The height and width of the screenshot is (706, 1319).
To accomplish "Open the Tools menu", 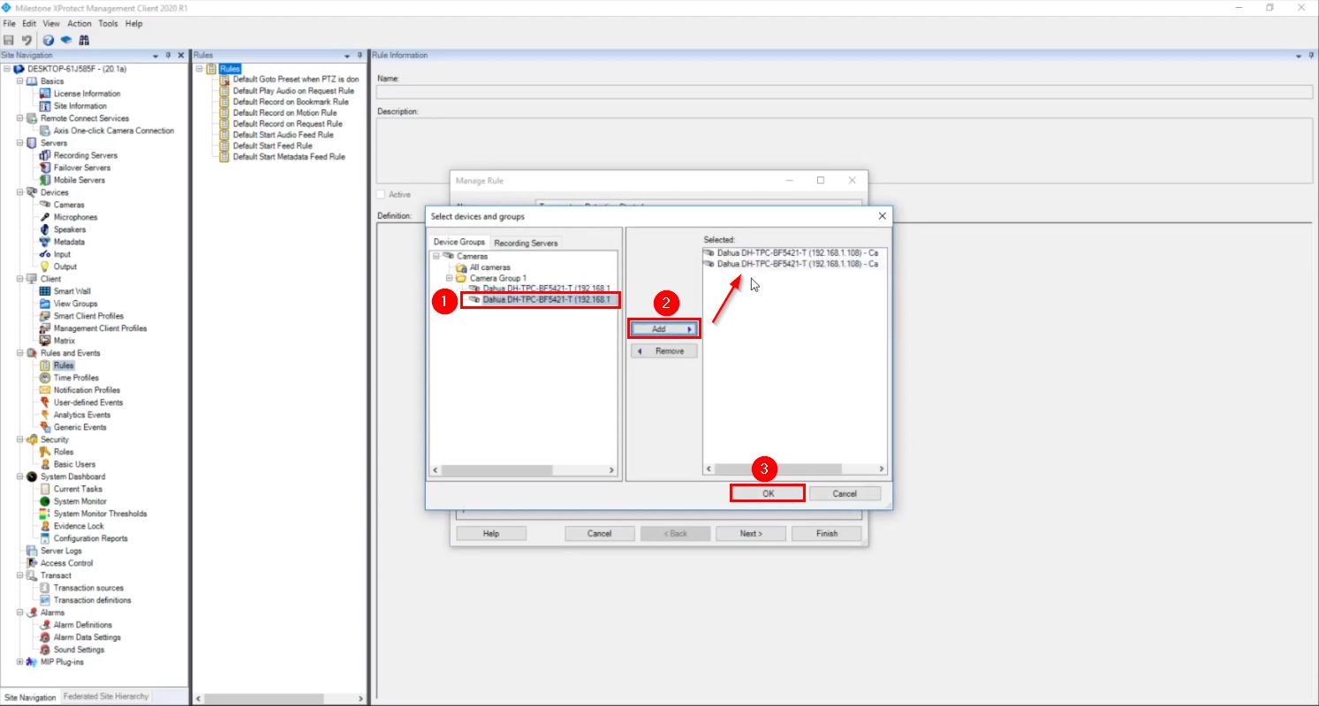I will click(108, 24).
